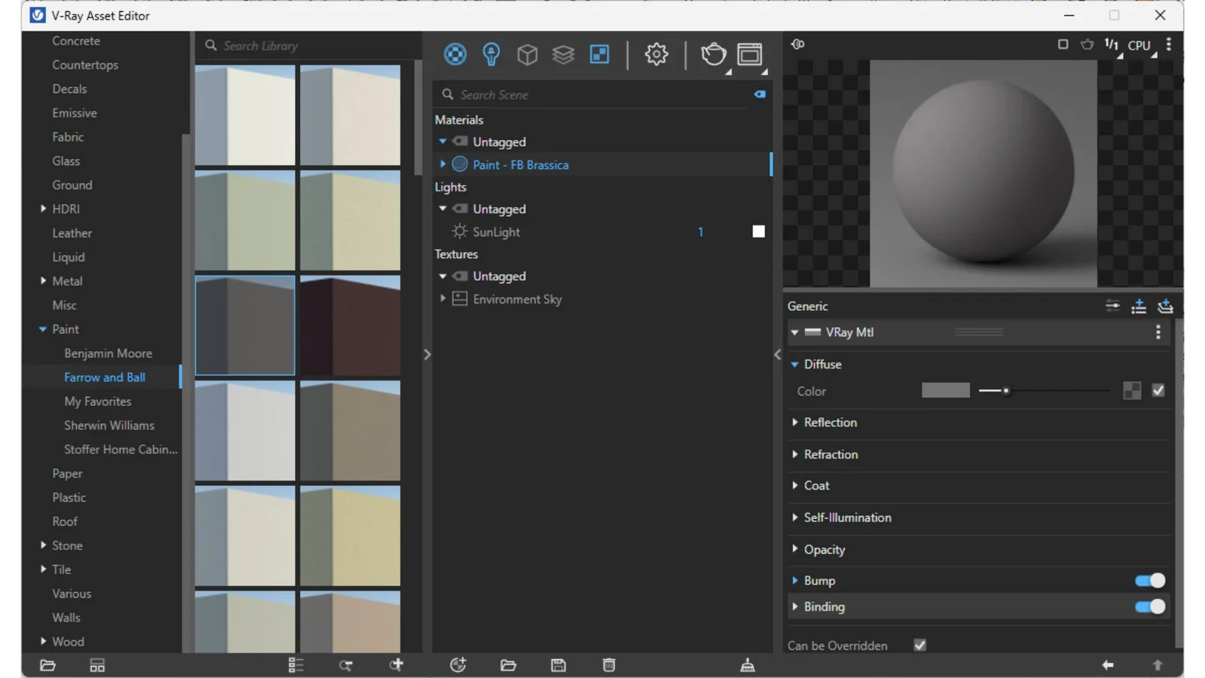Open the Lights panel icon

point(491,54)
